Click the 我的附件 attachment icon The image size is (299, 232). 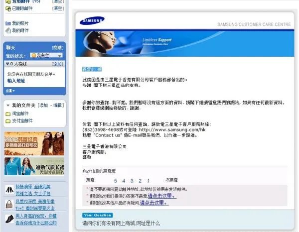click(x=8, y=30)
